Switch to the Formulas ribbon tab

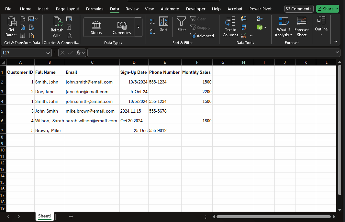pos(94,9)
